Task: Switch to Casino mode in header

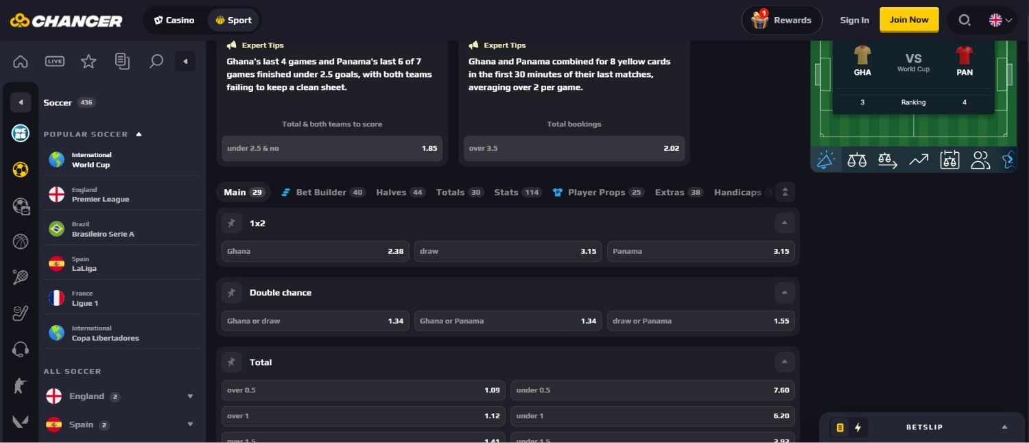Action: (x=174, y=20)
